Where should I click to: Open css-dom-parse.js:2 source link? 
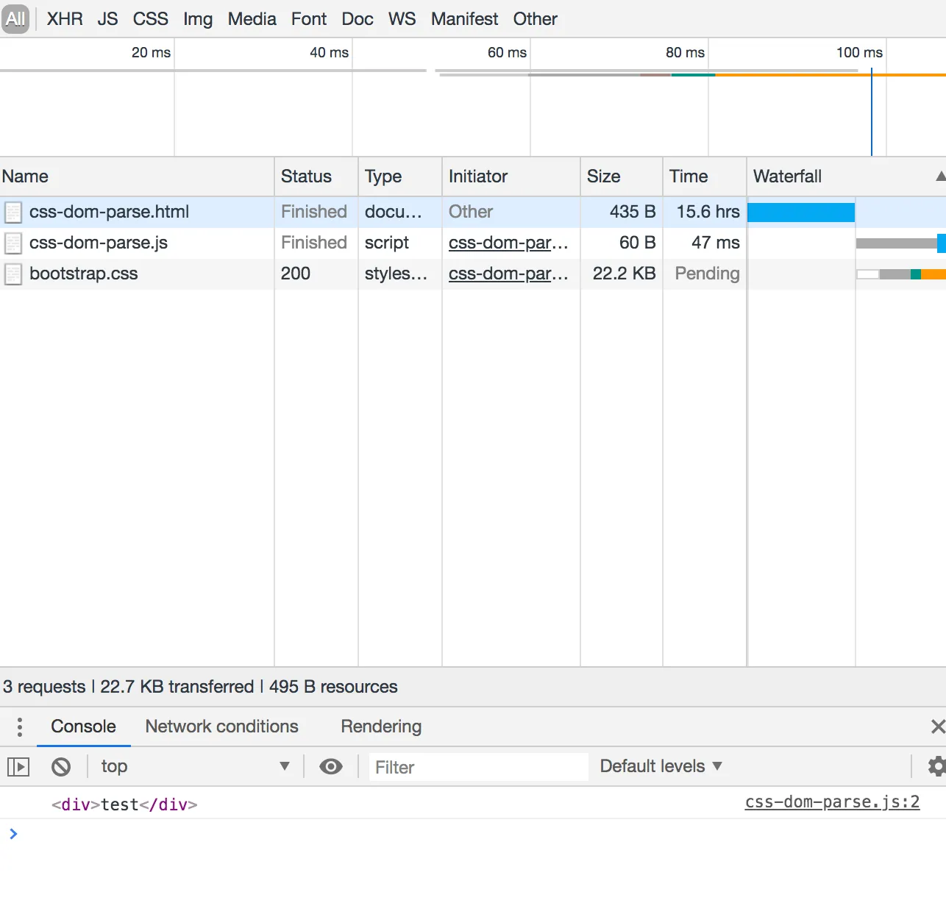[832, 802]
